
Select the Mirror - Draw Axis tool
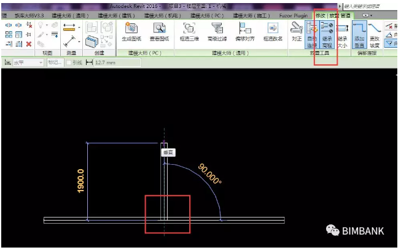18,25
